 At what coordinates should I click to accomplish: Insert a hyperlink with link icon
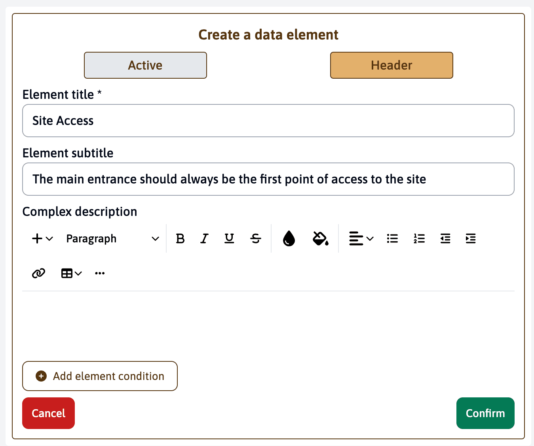[x=38, y=273]
